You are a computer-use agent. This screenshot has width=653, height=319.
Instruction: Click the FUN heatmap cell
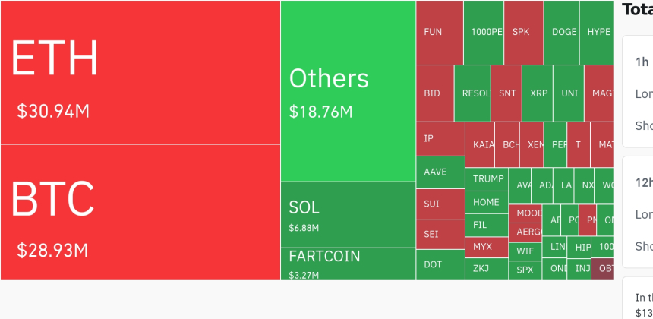tap(440, 33)
